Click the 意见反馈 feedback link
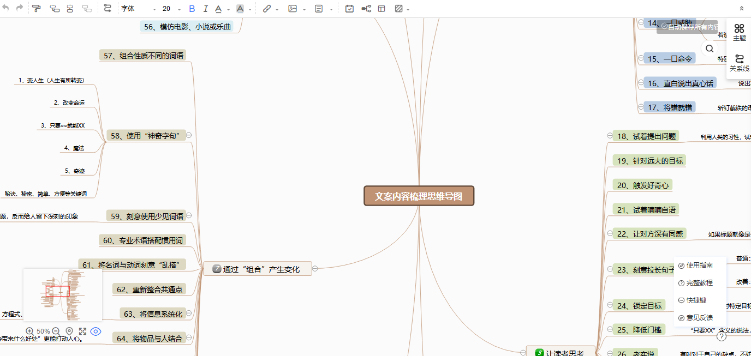 699,318
